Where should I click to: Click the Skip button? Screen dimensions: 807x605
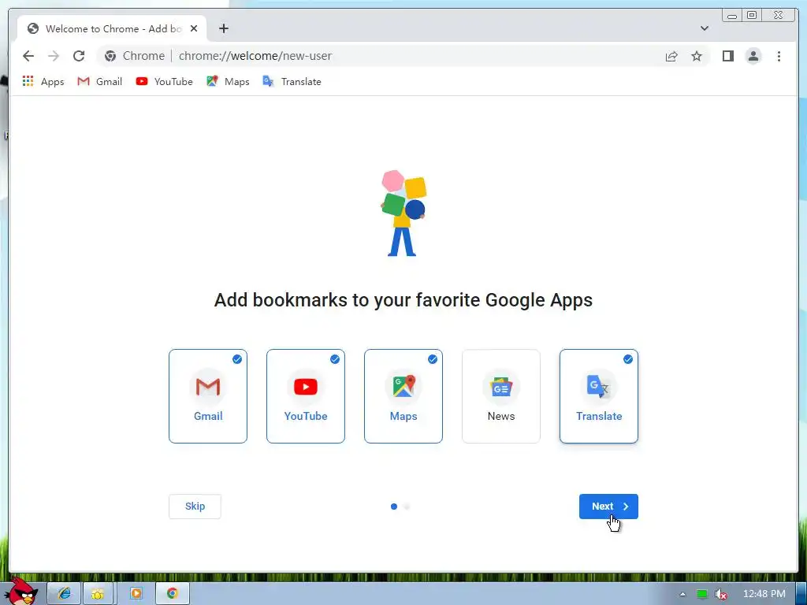click(195, 507)
